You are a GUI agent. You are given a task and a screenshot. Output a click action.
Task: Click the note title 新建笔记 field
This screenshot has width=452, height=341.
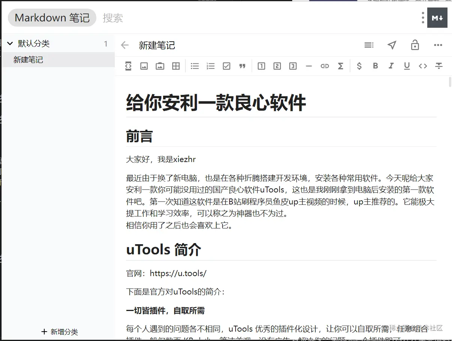[157, 45]
